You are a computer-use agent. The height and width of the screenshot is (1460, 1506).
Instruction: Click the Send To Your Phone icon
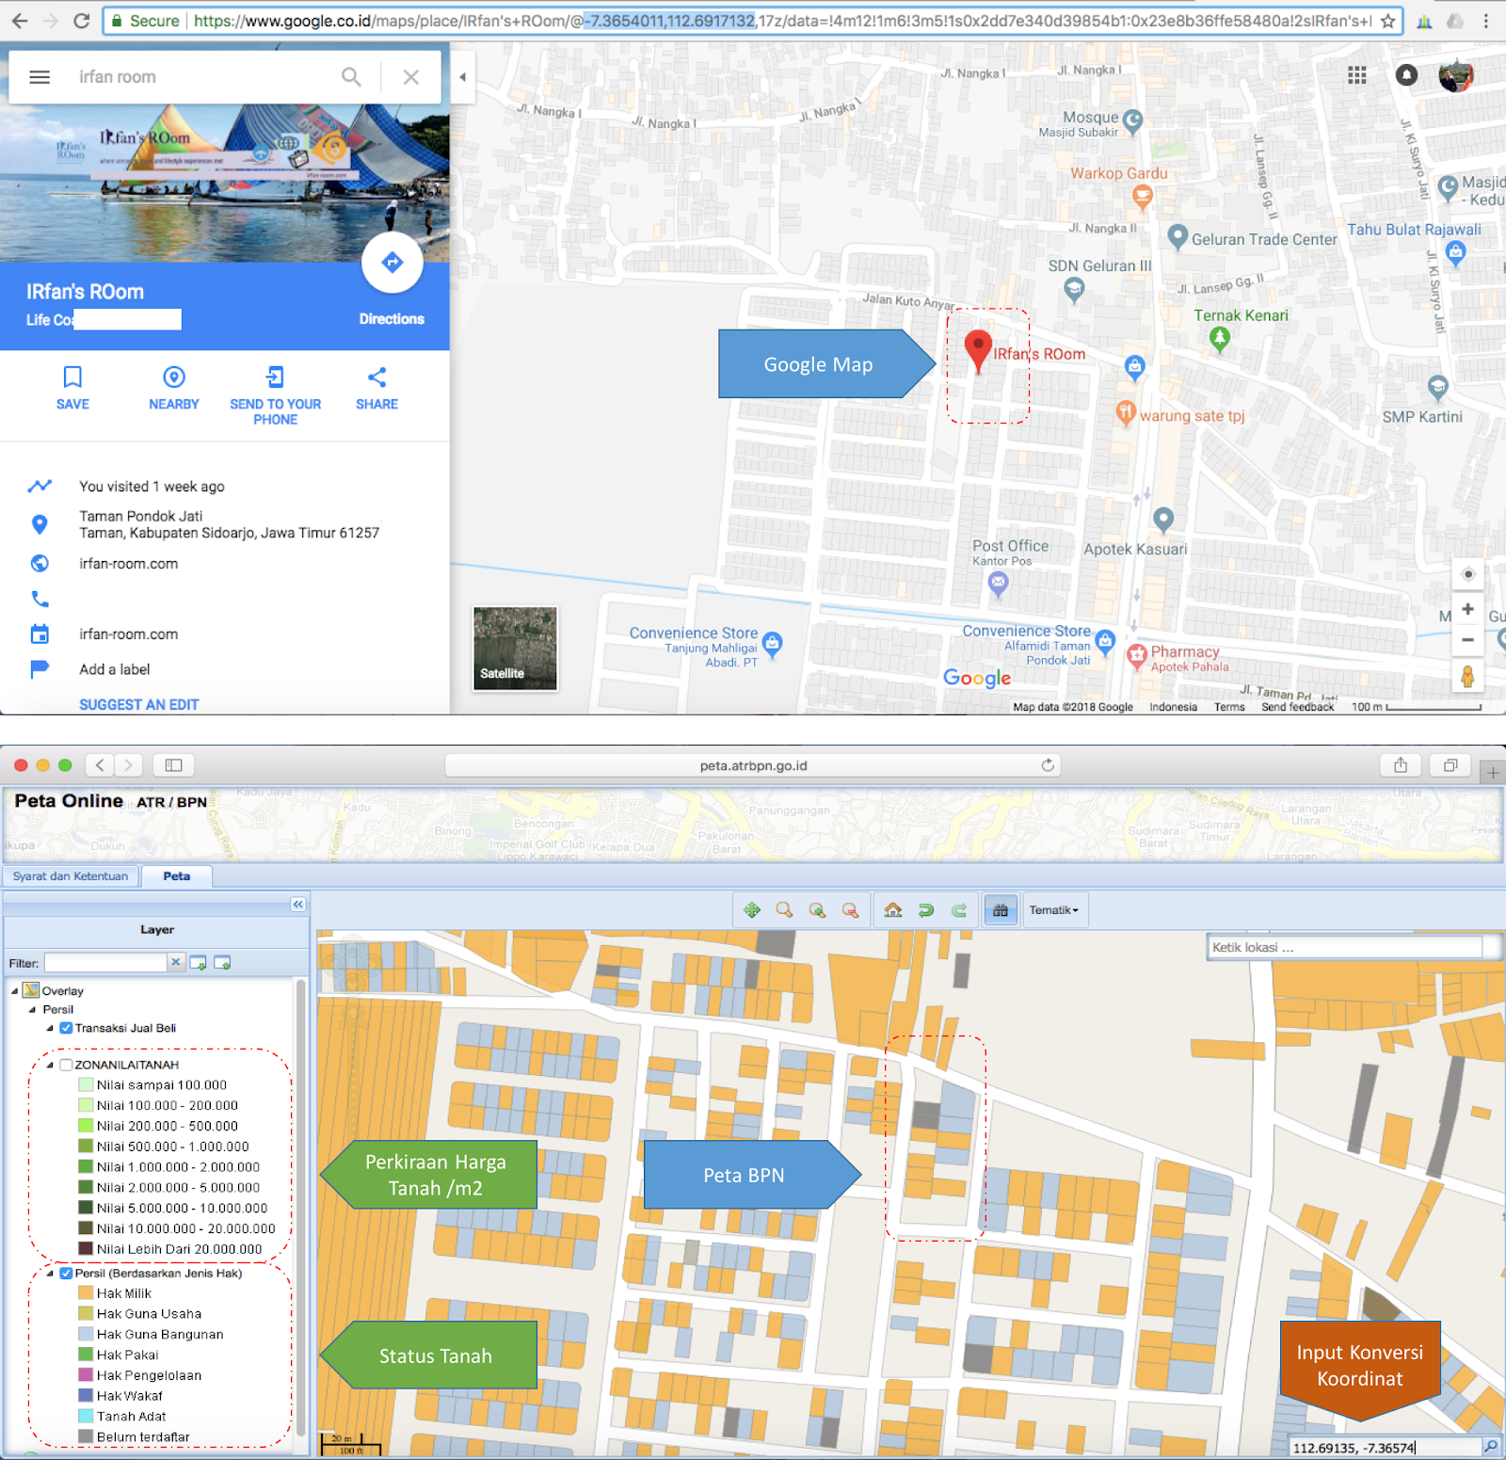[275, 377]
